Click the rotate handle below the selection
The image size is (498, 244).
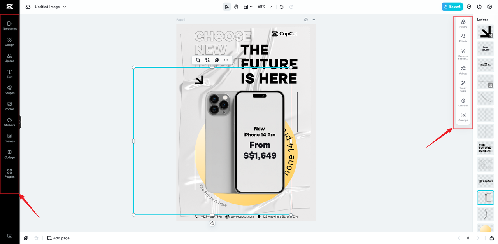(212, 223)
